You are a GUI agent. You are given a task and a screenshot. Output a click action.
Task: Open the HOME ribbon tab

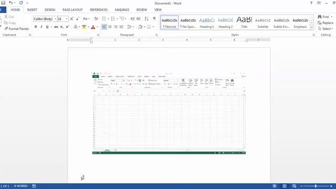[15, 10]
